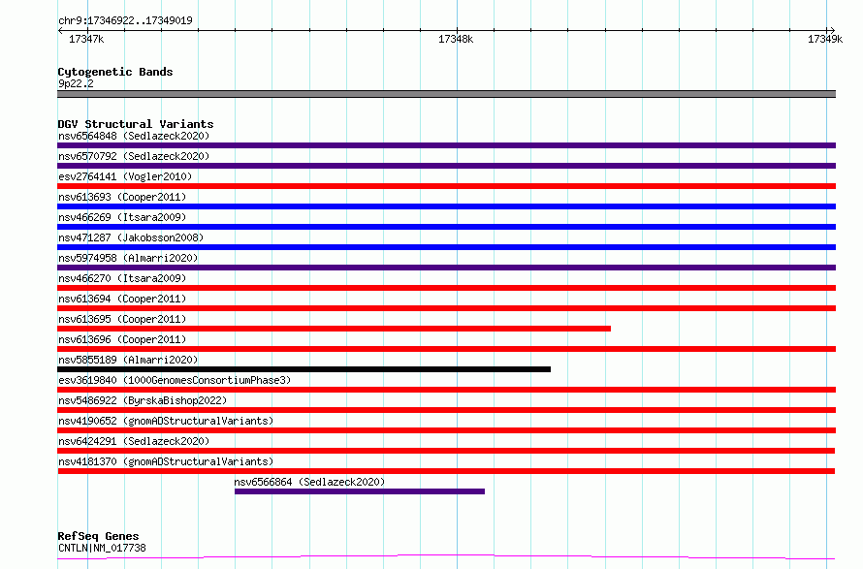863x569 pixels.
Task: Click the nsv5974958 (Almarri2020) label
Action: click(x=128, y=258)
